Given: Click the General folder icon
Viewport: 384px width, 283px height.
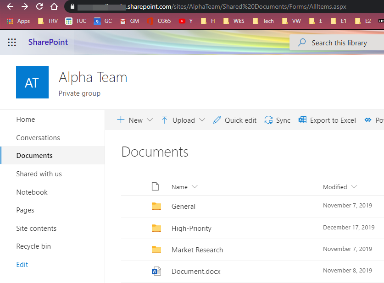Looking at the screenshot, I should point(156,206).
